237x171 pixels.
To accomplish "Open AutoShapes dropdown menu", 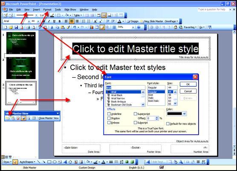I will [x=27, y=162].
